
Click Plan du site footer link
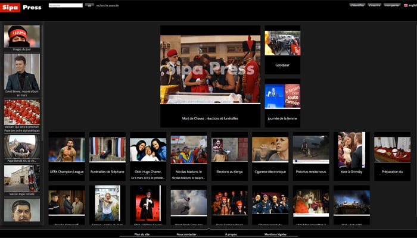click(142, 234)
